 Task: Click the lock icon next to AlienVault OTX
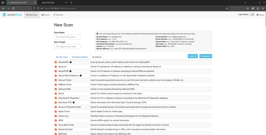pyautogui.click(x=73, y=102)
